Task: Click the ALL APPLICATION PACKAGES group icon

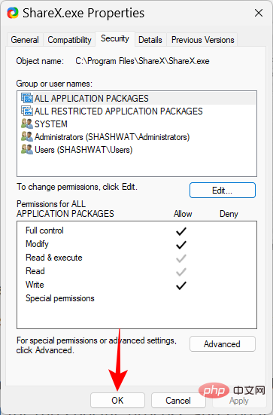Action: tap(27, 98)
